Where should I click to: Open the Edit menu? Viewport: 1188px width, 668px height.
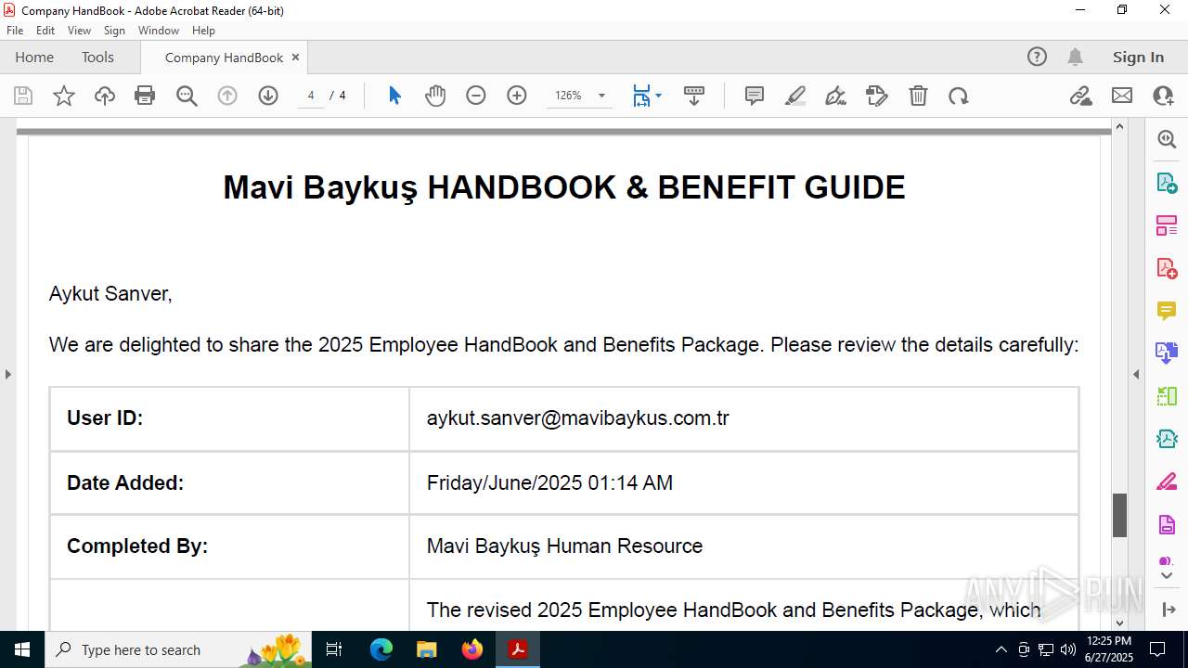45,31
